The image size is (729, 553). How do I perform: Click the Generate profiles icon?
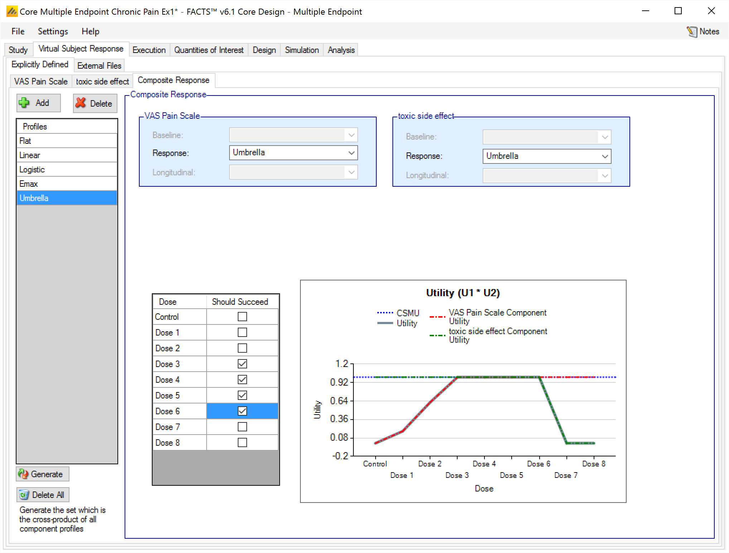tap(23, 474)
